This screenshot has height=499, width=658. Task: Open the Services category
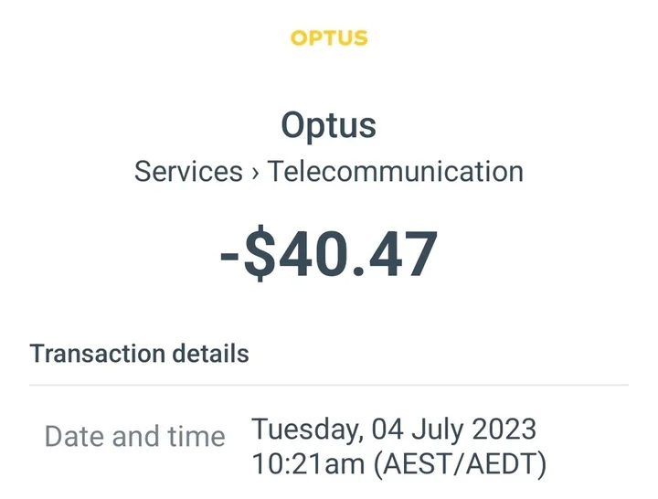[x=188, y=172]
